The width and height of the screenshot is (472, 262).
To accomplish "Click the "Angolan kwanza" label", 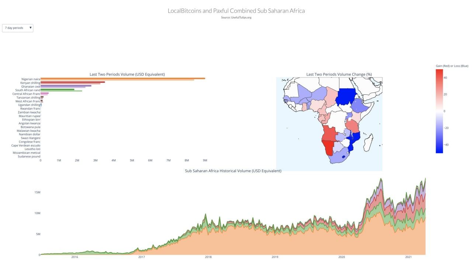I will point(29,123).
